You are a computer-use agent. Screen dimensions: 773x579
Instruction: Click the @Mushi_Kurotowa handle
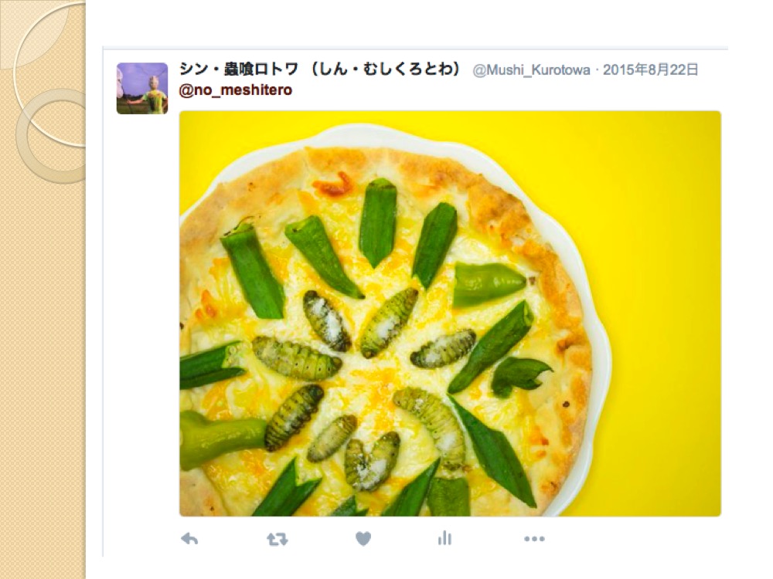click(531, 70)
